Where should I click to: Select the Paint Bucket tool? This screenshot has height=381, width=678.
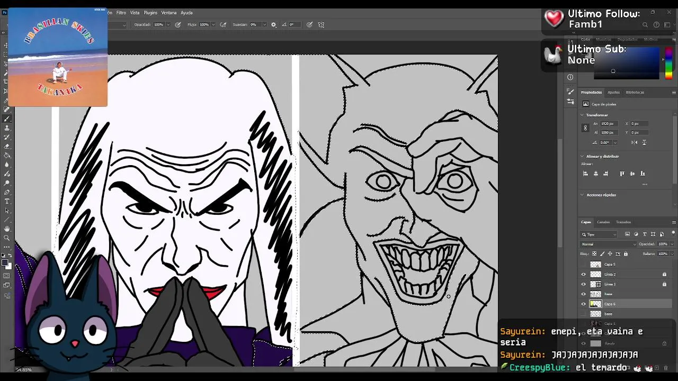tap(7, 156)
